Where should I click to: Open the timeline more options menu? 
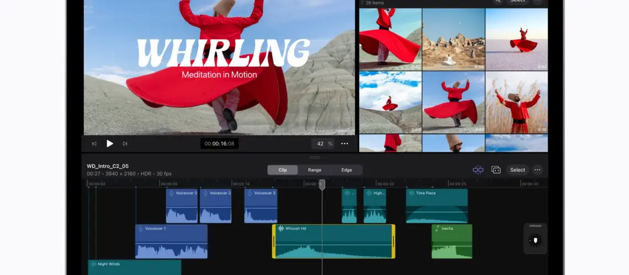click(537, 170)
